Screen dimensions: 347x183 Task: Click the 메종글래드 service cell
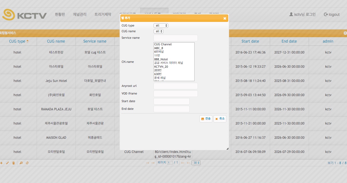pyautogui.click(x=95, y=138)
